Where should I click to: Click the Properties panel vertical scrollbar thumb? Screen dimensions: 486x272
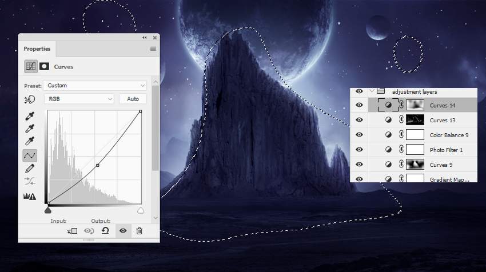click(156, 127)
